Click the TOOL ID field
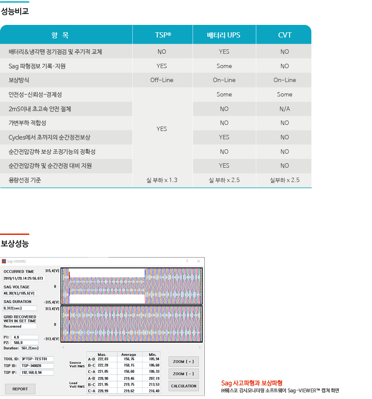 pos(37,359)
